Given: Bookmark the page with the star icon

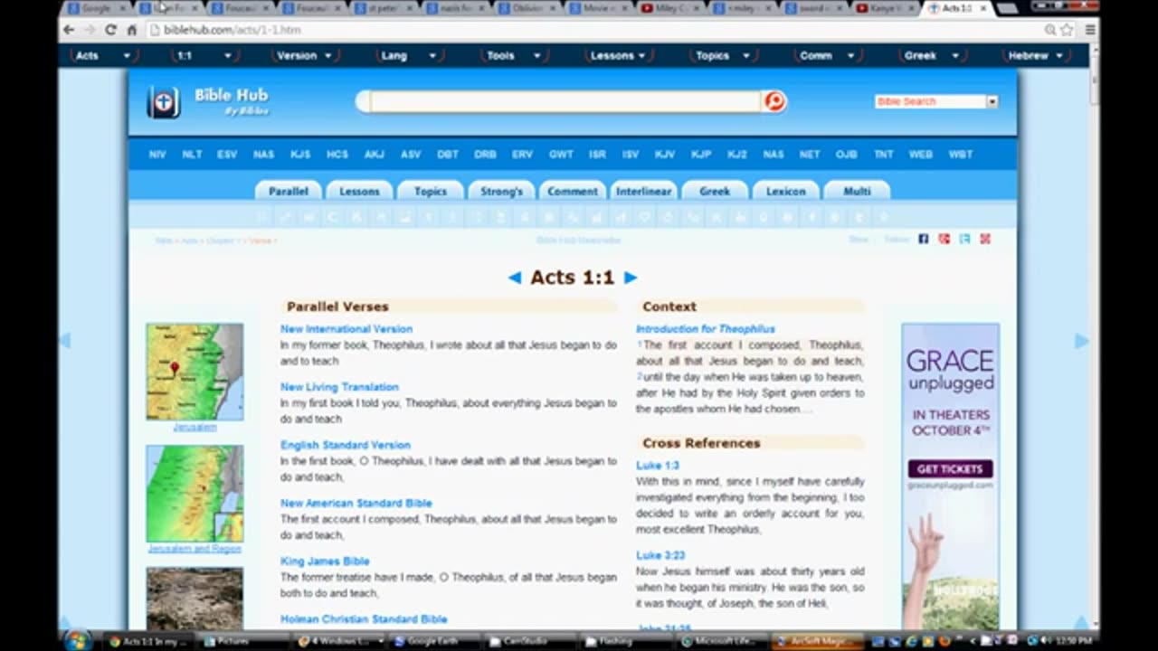Looking at the screenshot, I should pyautogui.click(x=1068, y=30).
